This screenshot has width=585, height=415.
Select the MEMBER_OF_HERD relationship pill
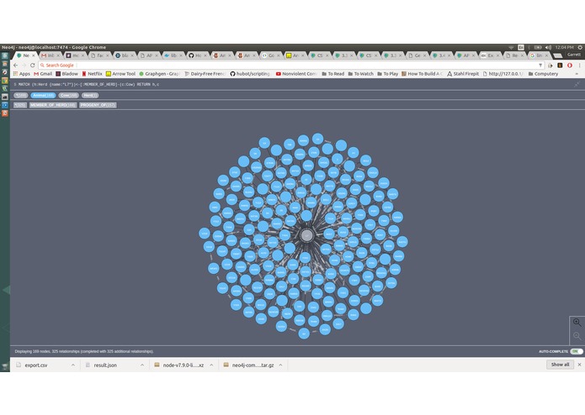coord(53,105)
